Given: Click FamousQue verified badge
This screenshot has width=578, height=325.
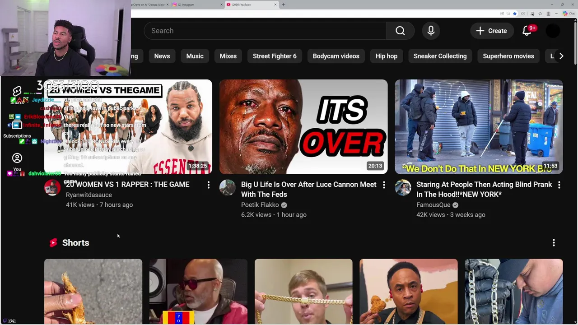Looking at the screenshot, I should pos(455,205).
